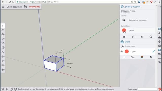Collapse the right panel with arrow
The height and width of the screenshot is (91, 162).
[159, 6]
